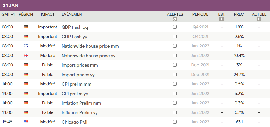Toggle alert for Nationwide house price yy
Viewport: 270px width, 127px height.
(175, 56)
